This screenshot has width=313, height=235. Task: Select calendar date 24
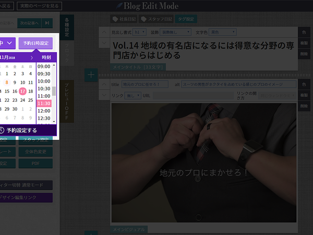tap(23, 100)
